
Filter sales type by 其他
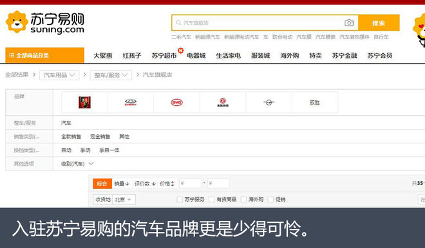[124, 137]
